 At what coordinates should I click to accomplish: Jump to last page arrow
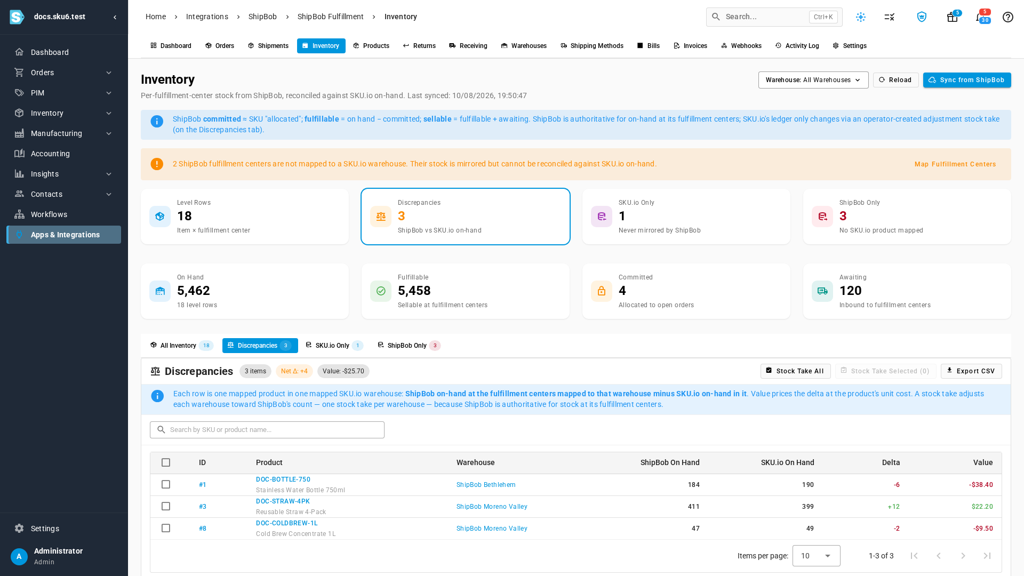click(987, 556)
